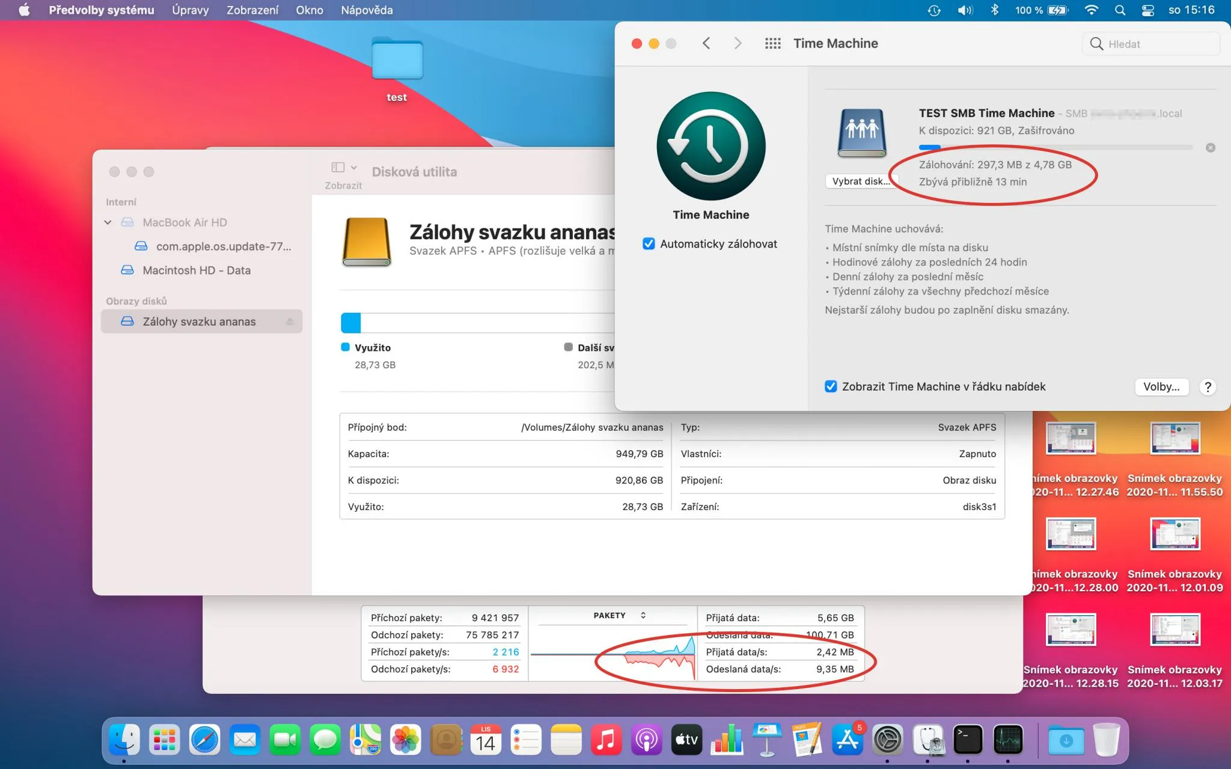This screenshot has height=769, width=1231.
Task: Go back in System Preferences
Action: coord(706,43)
